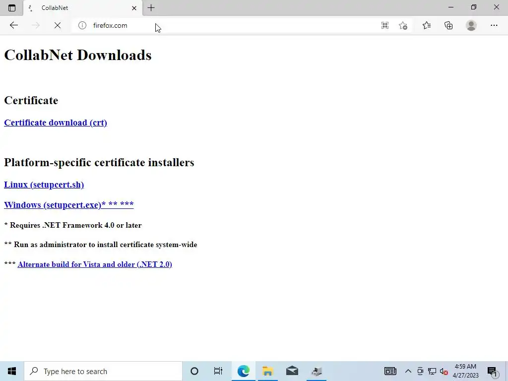Click Certificate download (crt) link
Screen dimensions: 508x381
pyautogui.click(x=56, y=123)
